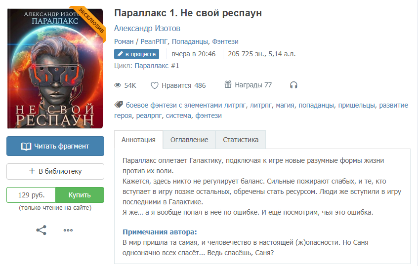Viewport: 418px width, 266px height.
Task: Click the РеалРПГ genre link
Action: coord(154,41)
